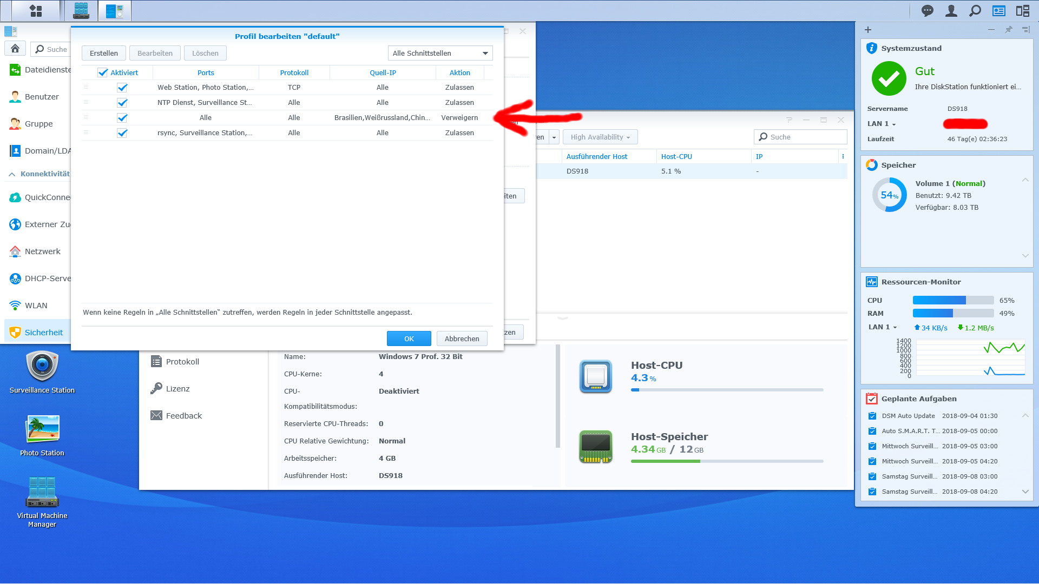The image size is (1039, 584).
Task: Open Protokoll in the left menu
Action: (x=182, y=362)
